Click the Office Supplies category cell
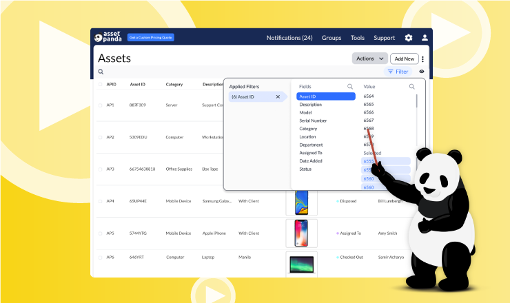The width and height of the screenshot is (510, 303). click(179, 169)
